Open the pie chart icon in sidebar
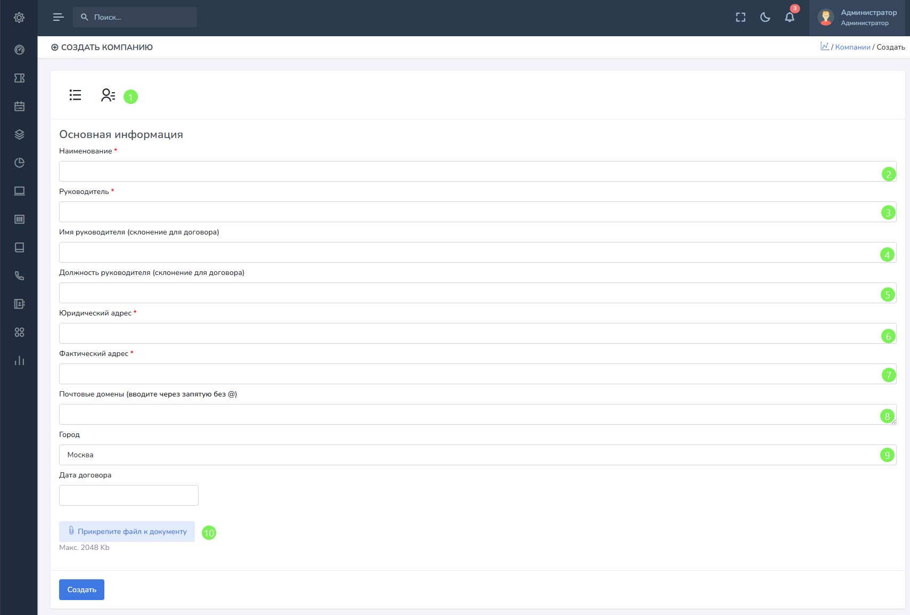The image size is (910, 615). pyautogui.click(x=19, y=163)
